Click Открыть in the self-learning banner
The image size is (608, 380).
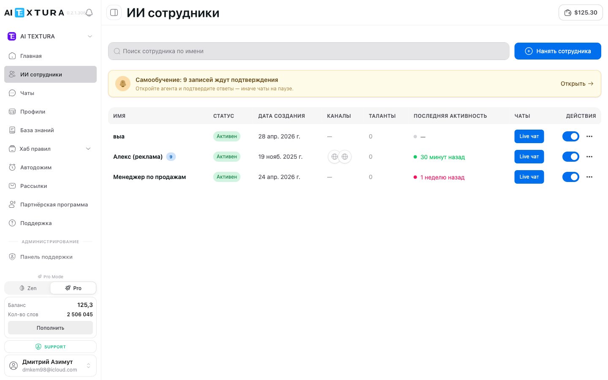[577, 84]
